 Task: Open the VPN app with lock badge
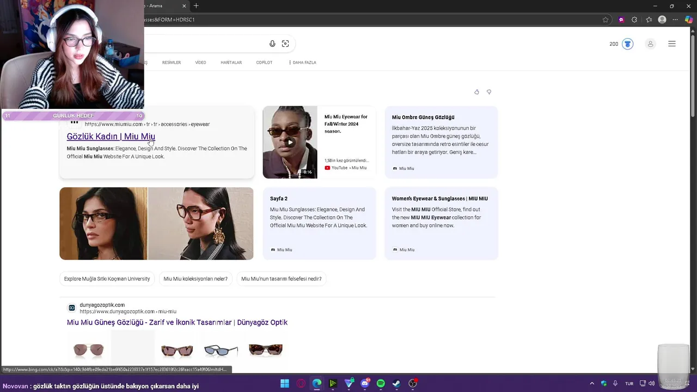[x=349, y=383]
